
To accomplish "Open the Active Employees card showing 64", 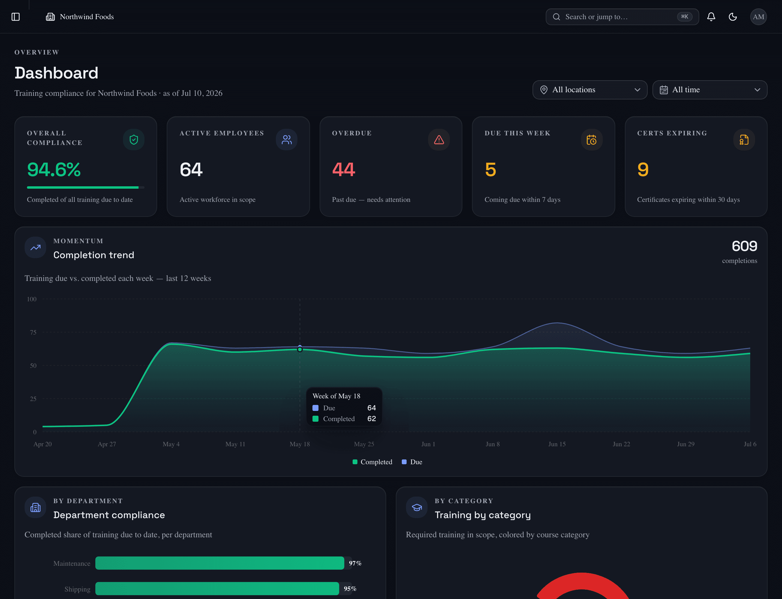I will pos(238,167).
